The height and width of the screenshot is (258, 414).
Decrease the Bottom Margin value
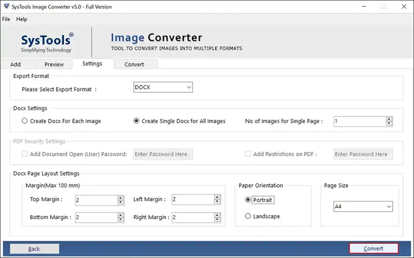[121, 220]
